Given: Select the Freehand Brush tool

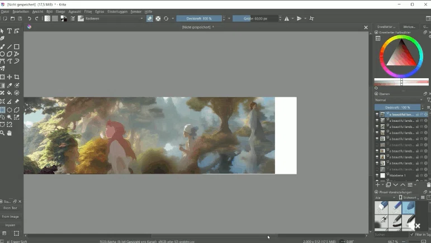Looking at the screenshot, I should [x=2, y=47].
